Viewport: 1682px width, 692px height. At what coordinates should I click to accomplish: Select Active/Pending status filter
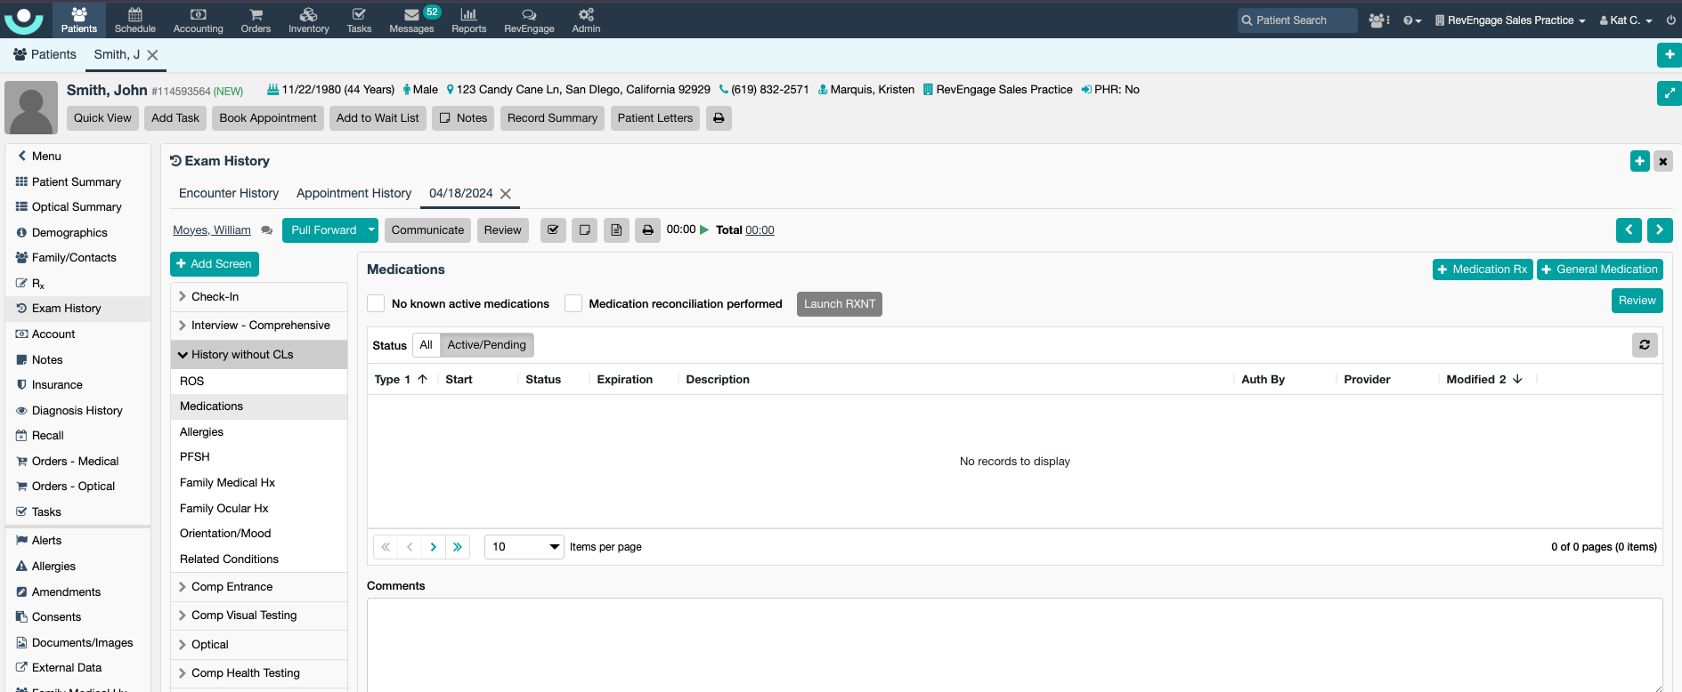(486, 345)
